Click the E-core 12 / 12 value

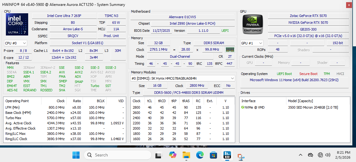pyautogui.click(x=24, y=57)
